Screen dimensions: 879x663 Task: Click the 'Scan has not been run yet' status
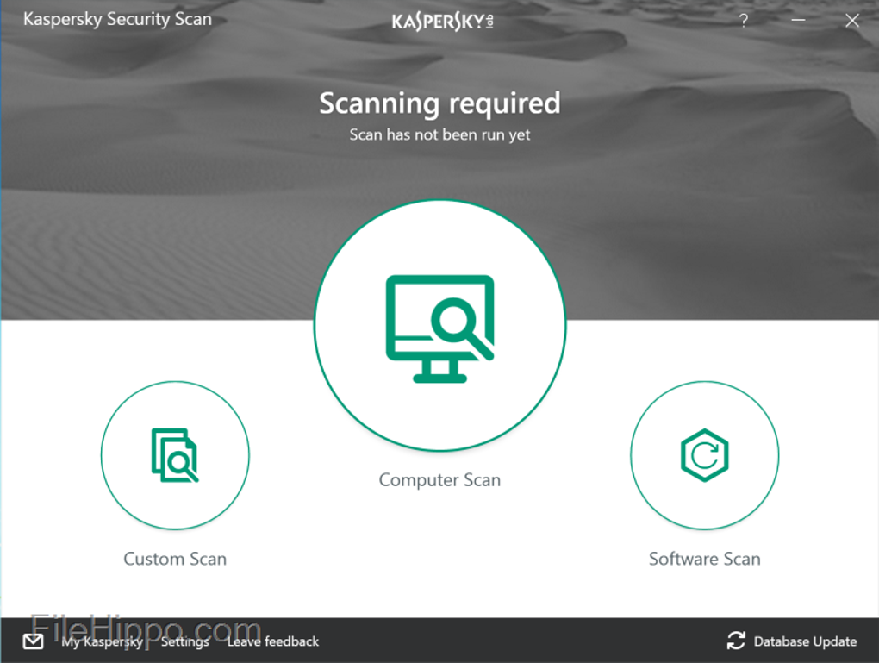pyautogui.click(x=439, y=134)
